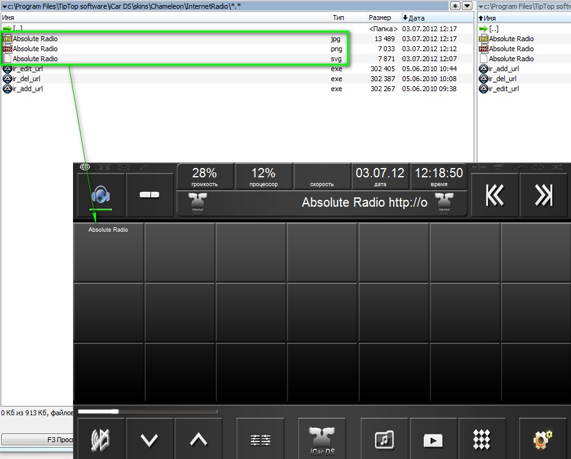Viewport: 571px width, 459px height.
Task: Click the 28% громкость volume indicator
Action: point(205,177)
